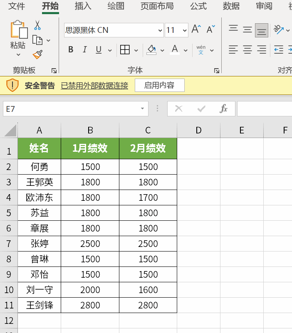
Task: Toggle italic formatting
Action: coord(84,50)
